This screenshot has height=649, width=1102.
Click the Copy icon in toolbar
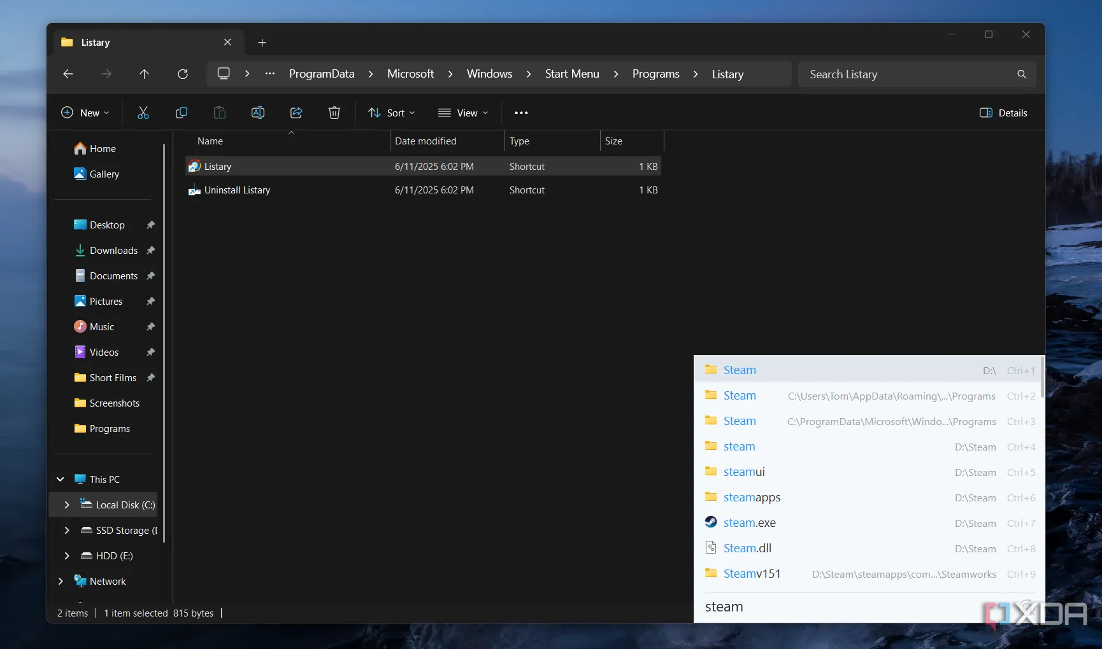tap(182, 113)
